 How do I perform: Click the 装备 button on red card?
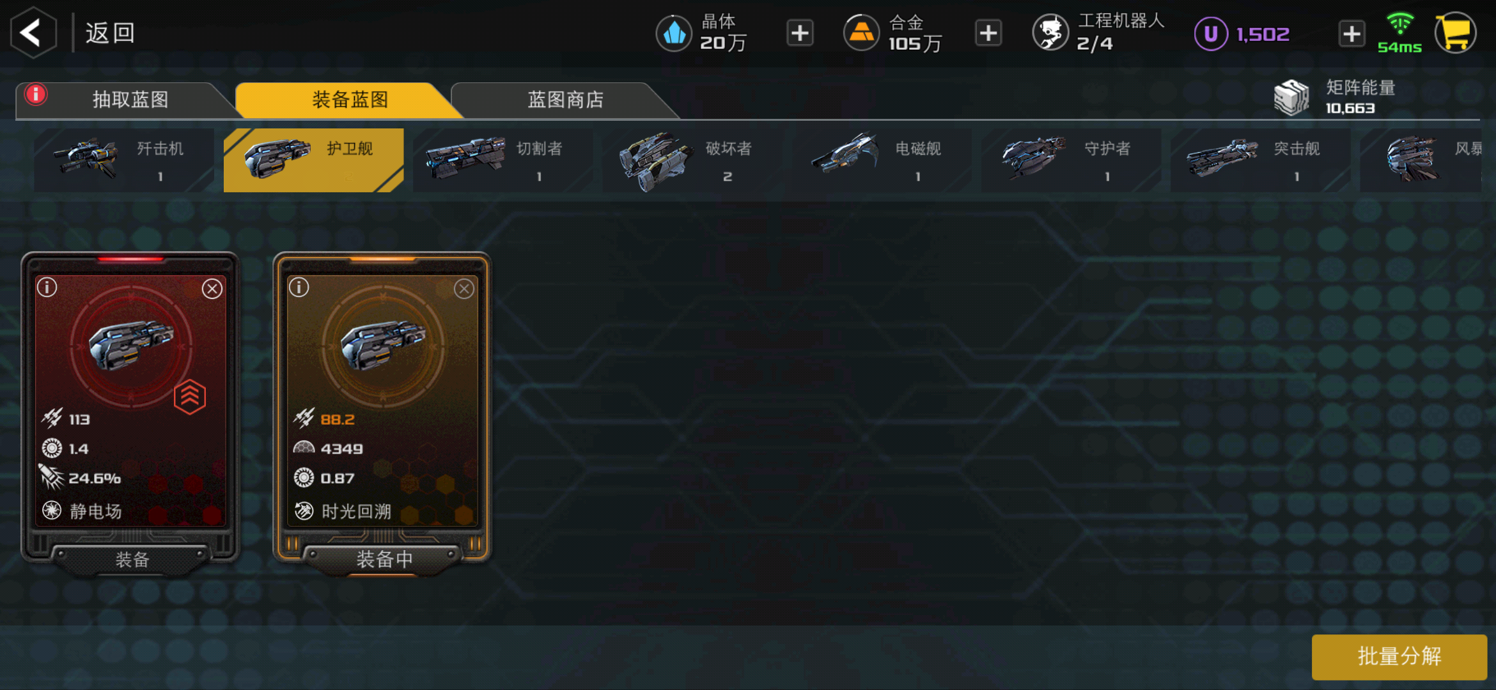click(x=132, y=560)
